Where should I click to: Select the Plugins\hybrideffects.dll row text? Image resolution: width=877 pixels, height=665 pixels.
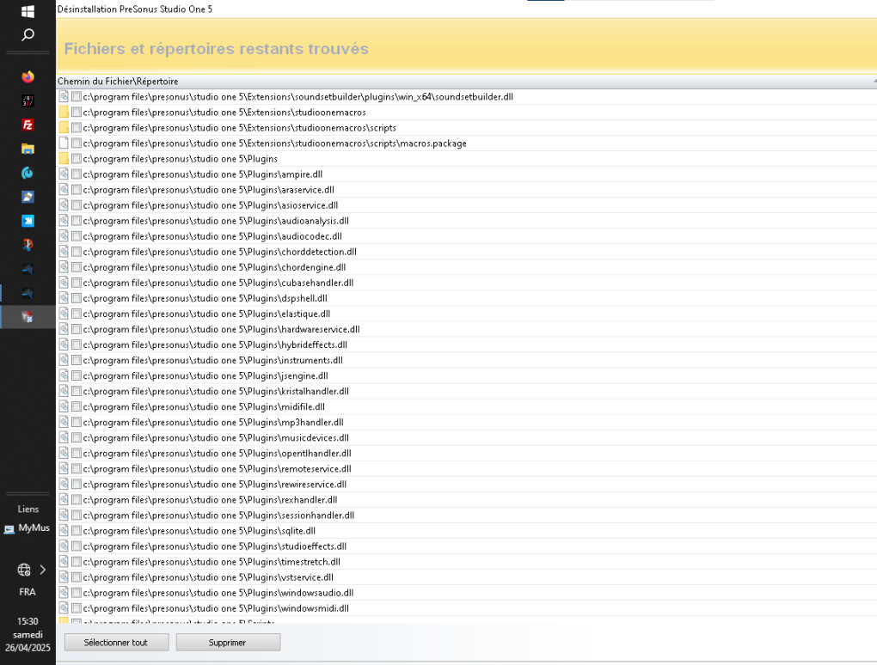coord(215,345)
